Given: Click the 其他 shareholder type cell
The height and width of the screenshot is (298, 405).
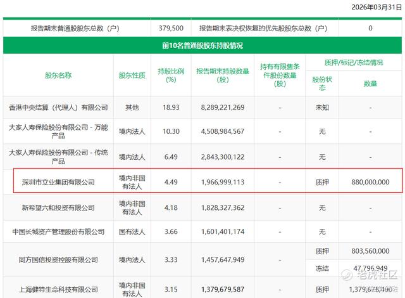Looking at the screenshot, I should 132,107.
